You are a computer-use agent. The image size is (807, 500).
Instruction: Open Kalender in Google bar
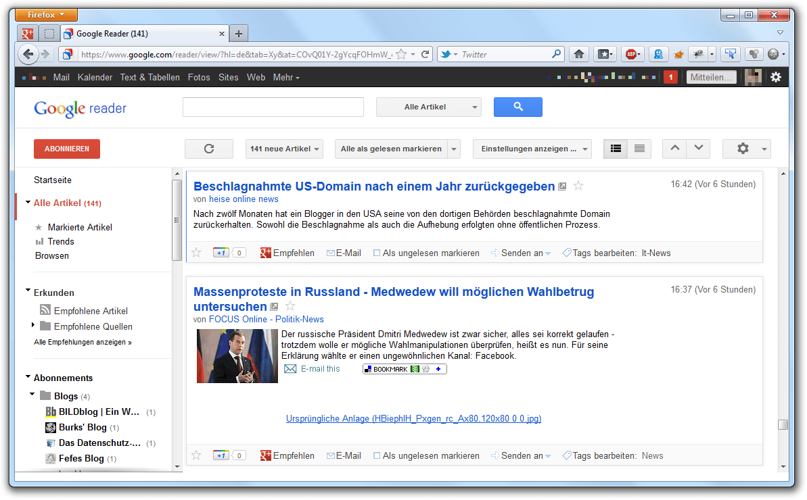95,77
